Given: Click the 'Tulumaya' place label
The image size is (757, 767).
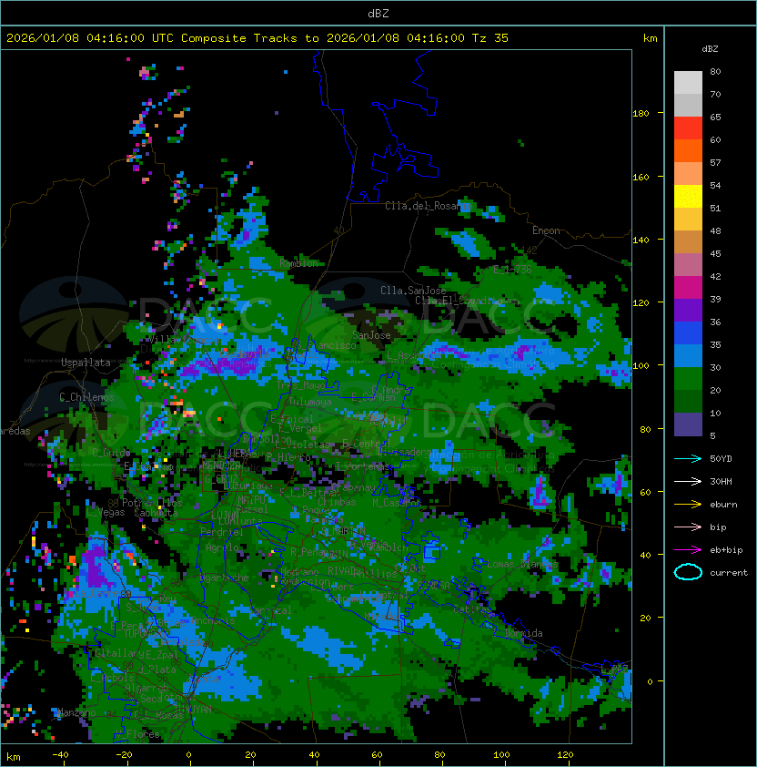Looking at the screenshot, I should point(310,402).
